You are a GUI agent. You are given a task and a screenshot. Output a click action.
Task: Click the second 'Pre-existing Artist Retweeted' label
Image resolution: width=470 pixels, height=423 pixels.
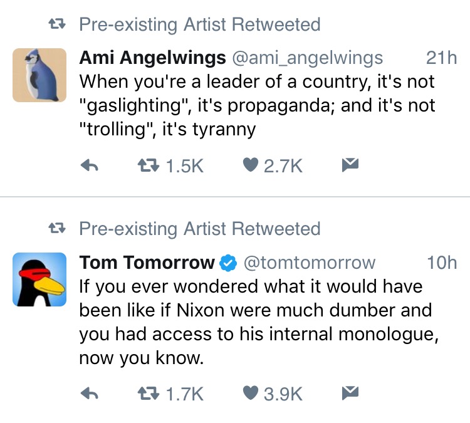200,229
